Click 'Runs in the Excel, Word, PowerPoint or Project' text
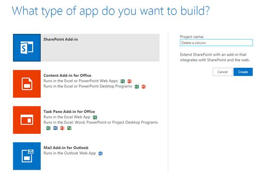 (100, 123)
